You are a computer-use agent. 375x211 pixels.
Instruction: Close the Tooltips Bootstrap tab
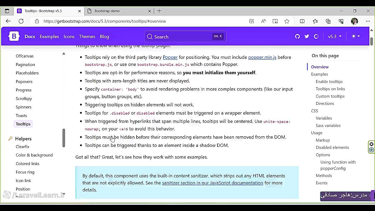click(79, 11)
